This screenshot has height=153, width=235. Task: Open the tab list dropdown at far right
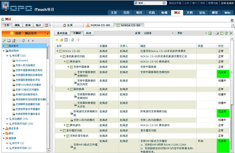click(233, 25)
